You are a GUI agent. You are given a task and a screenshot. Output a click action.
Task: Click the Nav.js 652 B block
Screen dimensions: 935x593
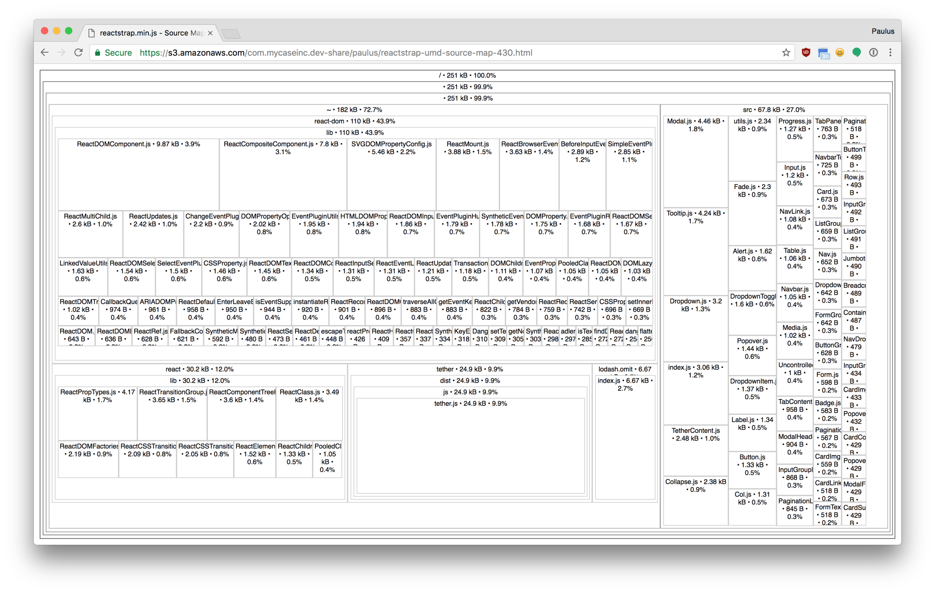coord(827,265)
